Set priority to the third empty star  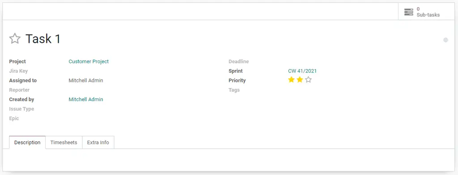pos(308,80)
